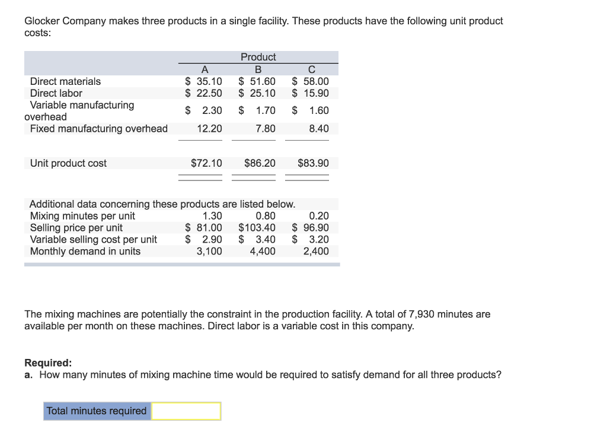Screen dimensions: 607x445
Task: Click the Selling price per unit row
Action: pyautogui.click(x=76, y=227)
